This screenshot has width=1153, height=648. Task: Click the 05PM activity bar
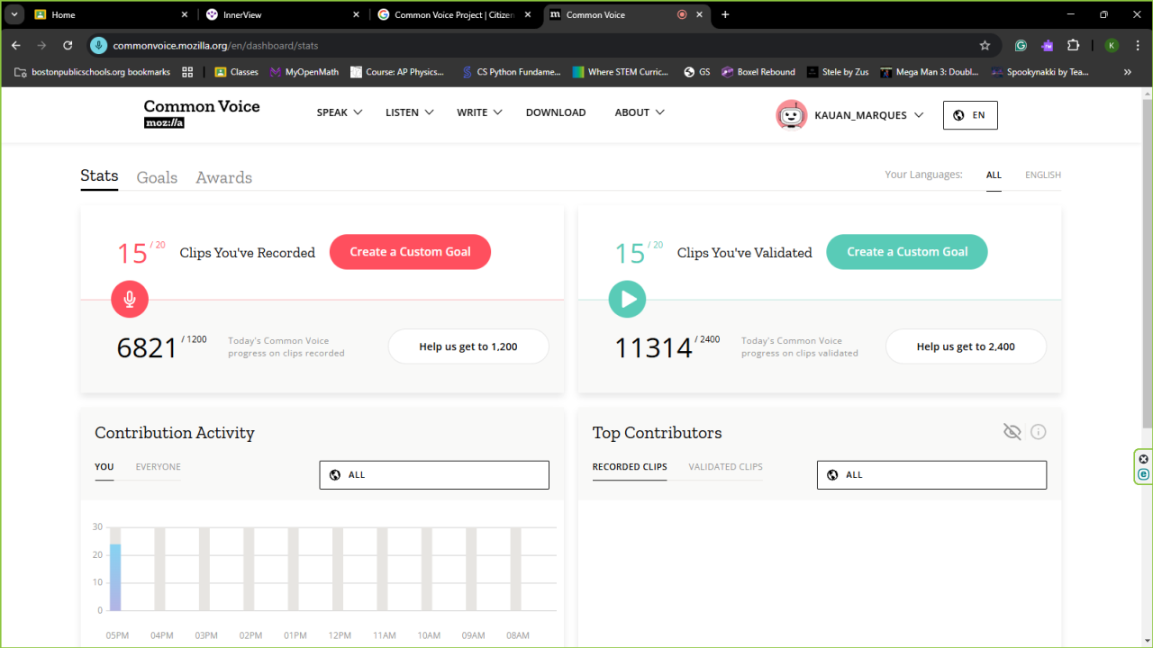115,577
